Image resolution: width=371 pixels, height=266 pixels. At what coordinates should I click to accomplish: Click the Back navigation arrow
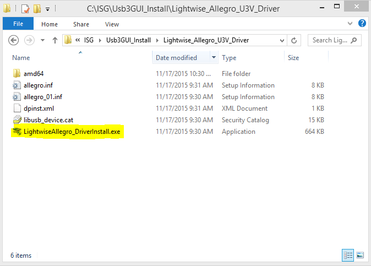point(14,40)
